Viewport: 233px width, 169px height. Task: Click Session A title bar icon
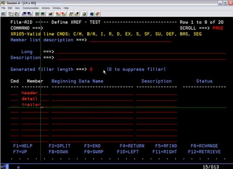(x=3, y=3)
